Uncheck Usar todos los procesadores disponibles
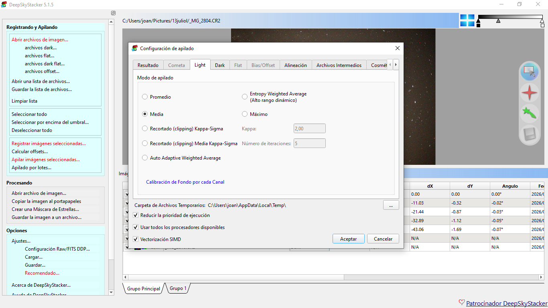548x308 pixels. point(136,227)
